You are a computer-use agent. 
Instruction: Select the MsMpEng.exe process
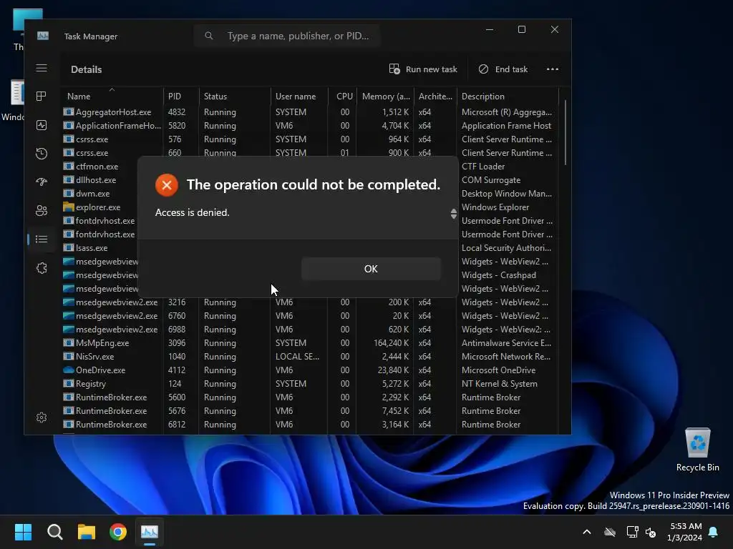309,342
